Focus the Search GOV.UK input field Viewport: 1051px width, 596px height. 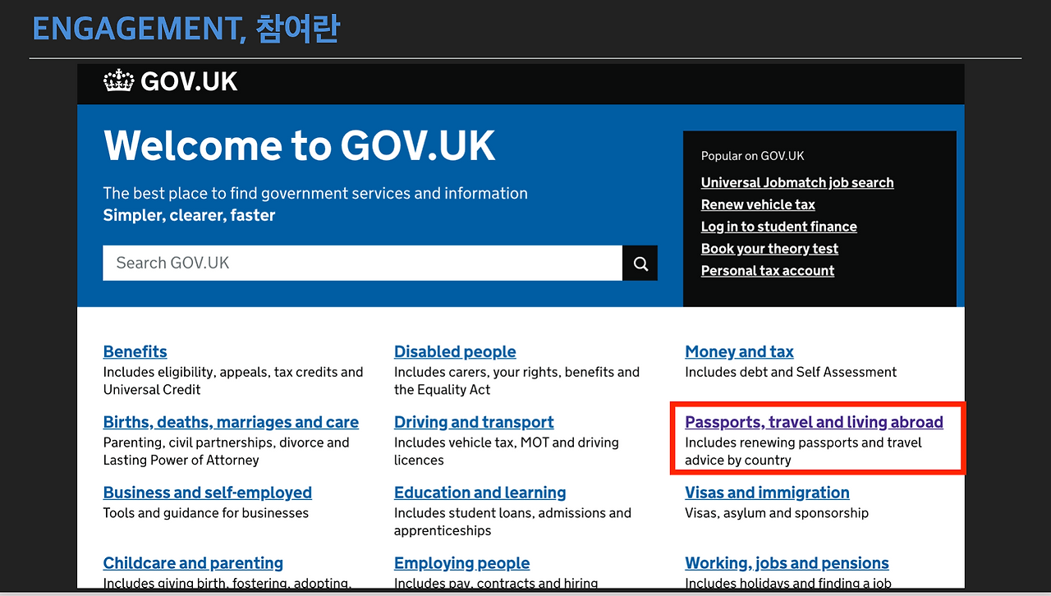[x=362, y=264]
